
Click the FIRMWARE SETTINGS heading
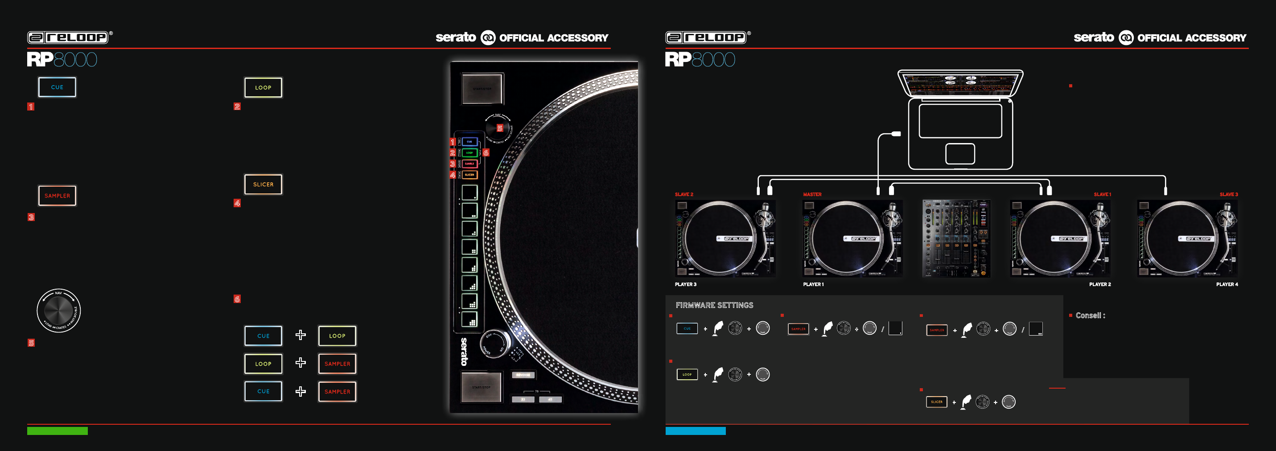pos(714,305)
